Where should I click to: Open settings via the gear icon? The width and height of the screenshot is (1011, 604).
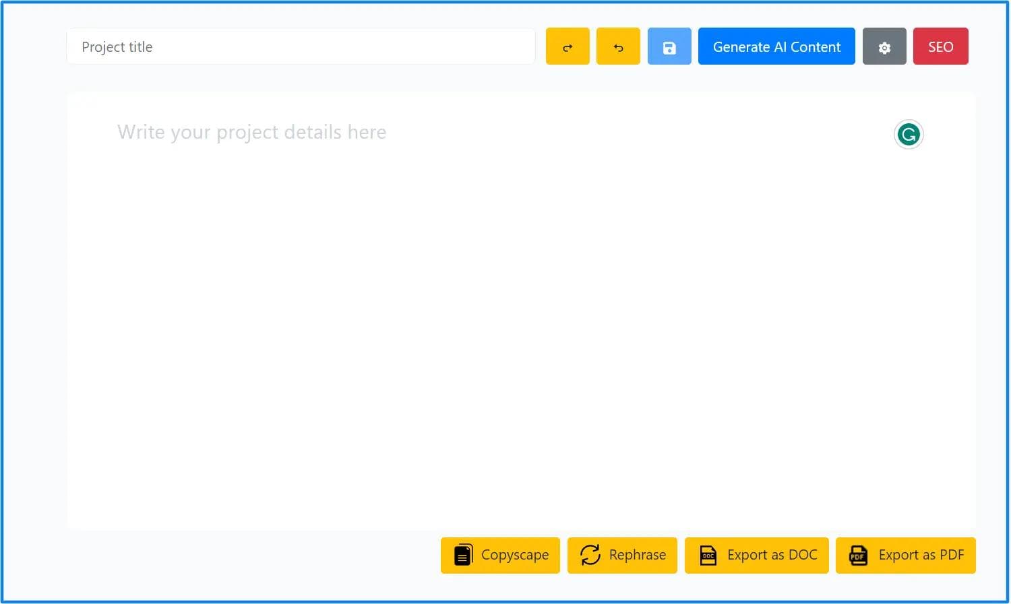(884, 46)
